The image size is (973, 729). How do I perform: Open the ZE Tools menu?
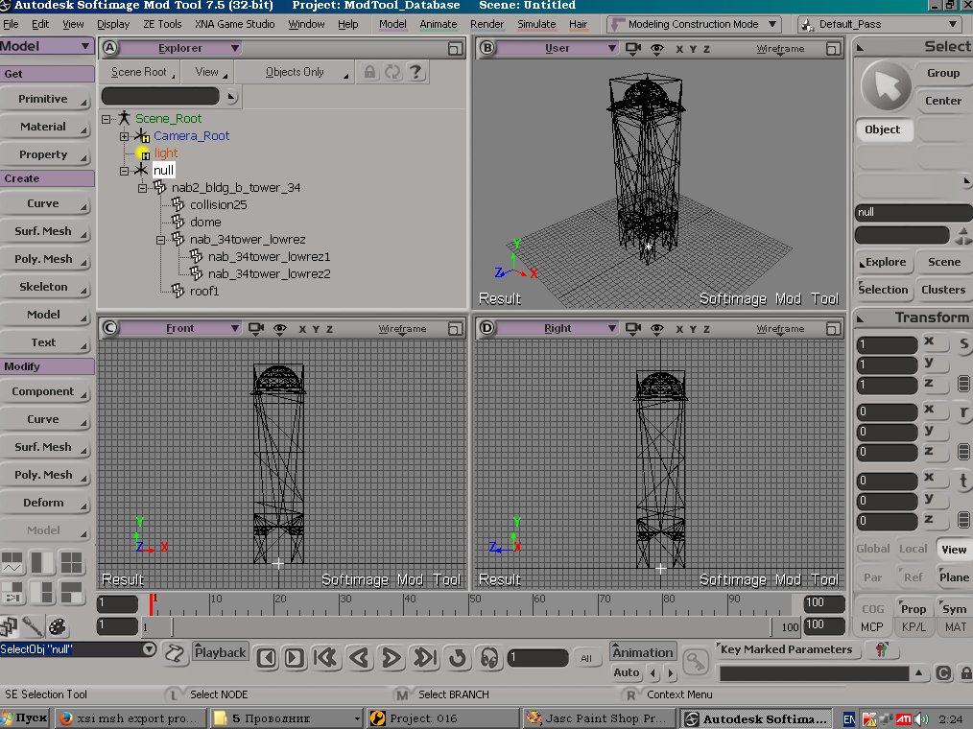(x=162, y=24)
